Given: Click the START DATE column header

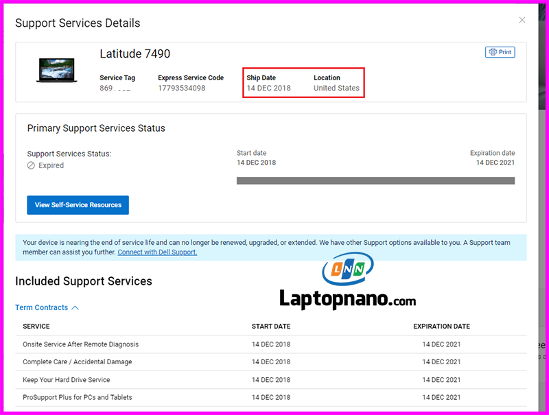Looking at the screenshot, I should 270,327.
